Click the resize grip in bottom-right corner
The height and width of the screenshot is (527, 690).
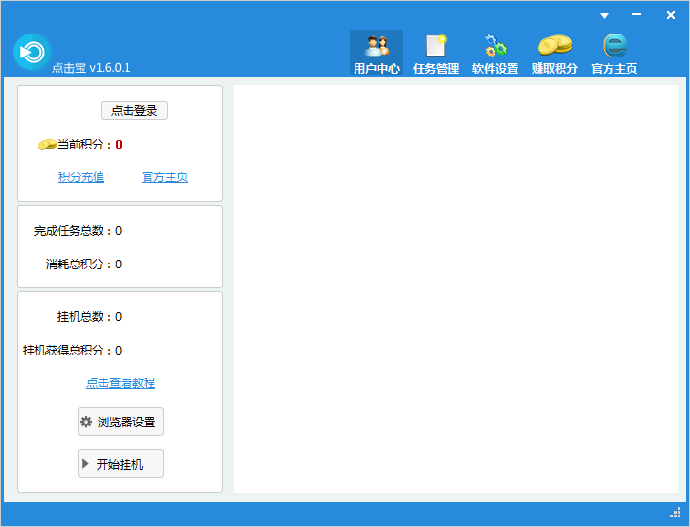point(675,513)
